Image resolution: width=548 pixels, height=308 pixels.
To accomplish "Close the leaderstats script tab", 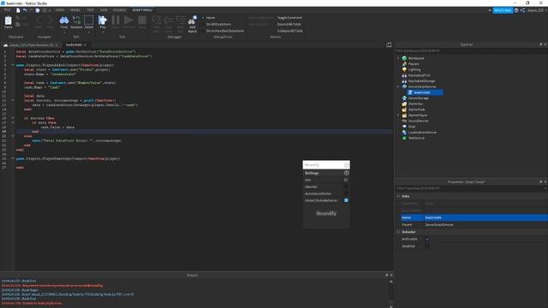I will pyautogui.click(x=85, y=44).
